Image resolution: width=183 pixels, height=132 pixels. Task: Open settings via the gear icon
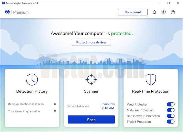point(163,12)
